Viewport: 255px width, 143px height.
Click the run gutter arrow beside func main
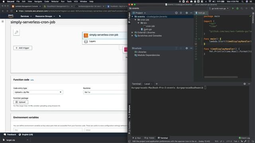point(199,39)
